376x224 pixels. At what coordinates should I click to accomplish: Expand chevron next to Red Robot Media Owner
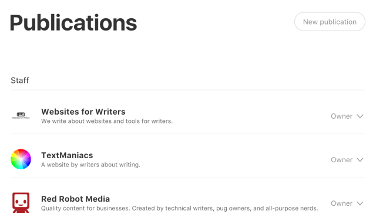click(360, 203)
